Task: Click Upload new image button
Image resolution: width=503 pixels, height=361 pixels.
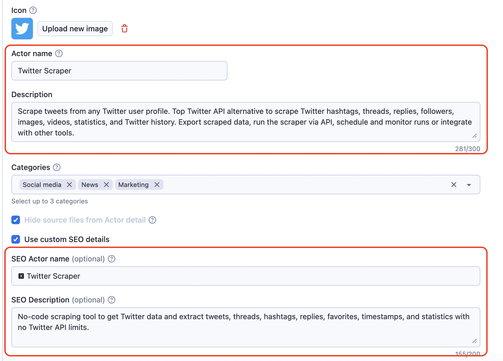Action: point(75,29)
